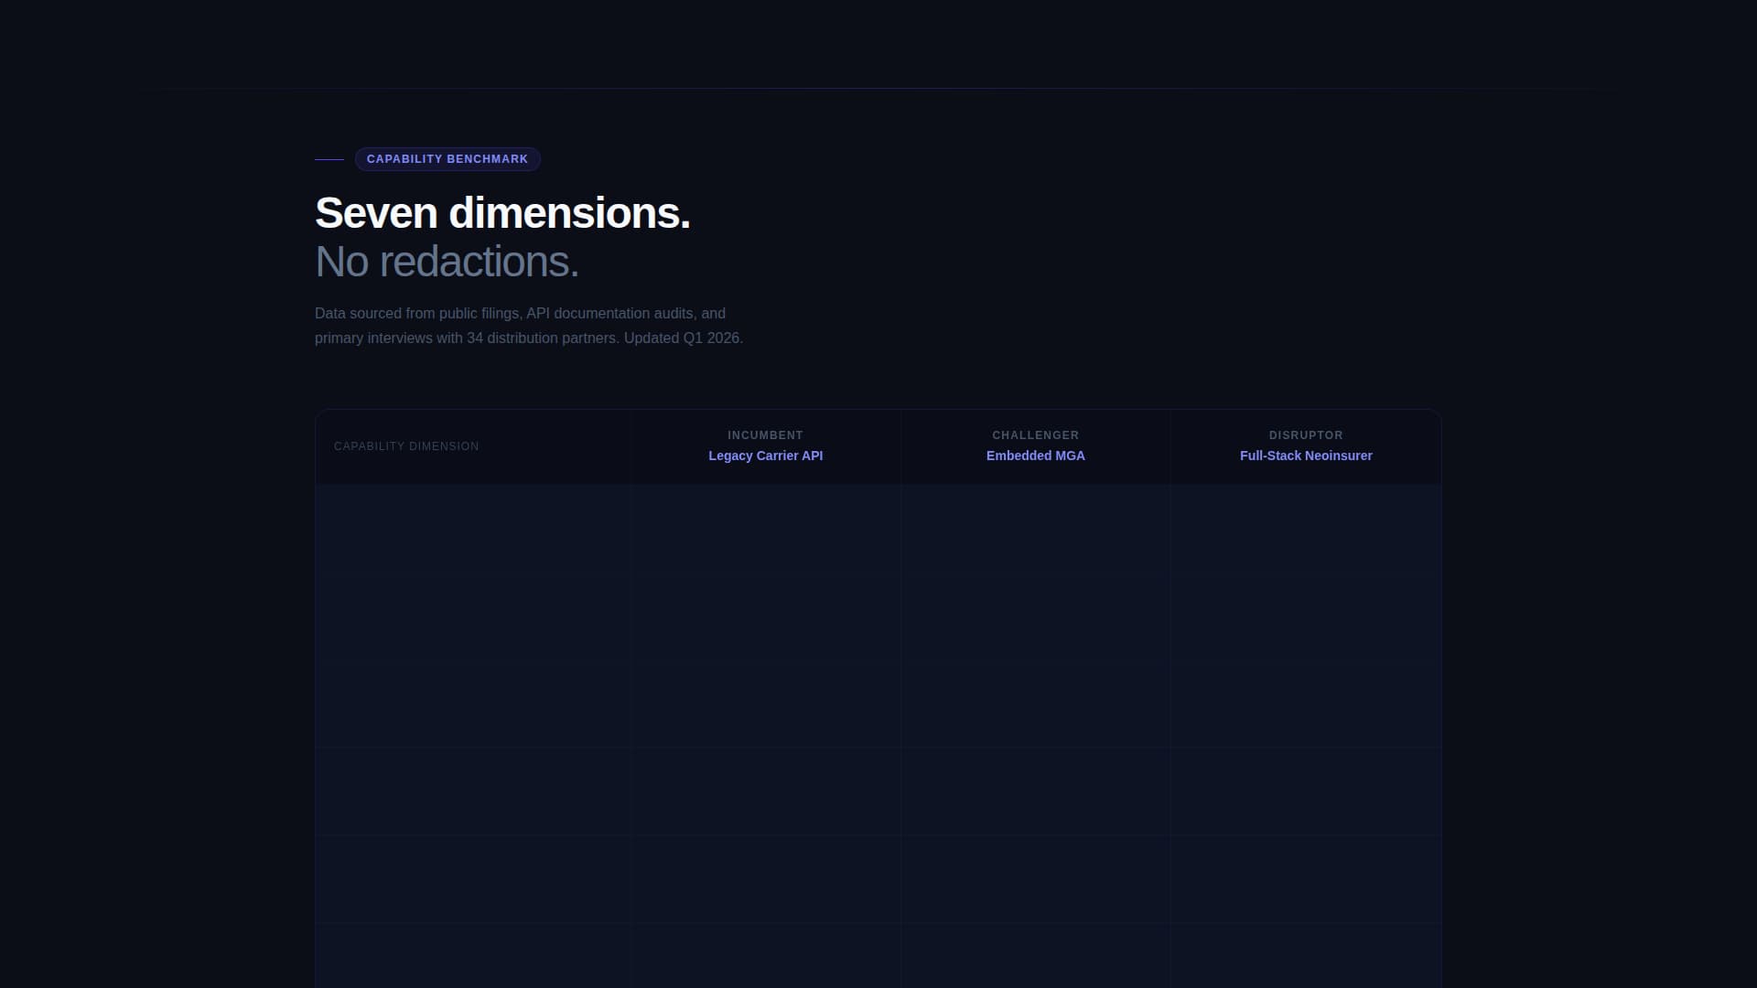The width and height of the screenshot is (1757, 988).
Task: Select the Embedded MGA column header
Action: pos(1035,455)
